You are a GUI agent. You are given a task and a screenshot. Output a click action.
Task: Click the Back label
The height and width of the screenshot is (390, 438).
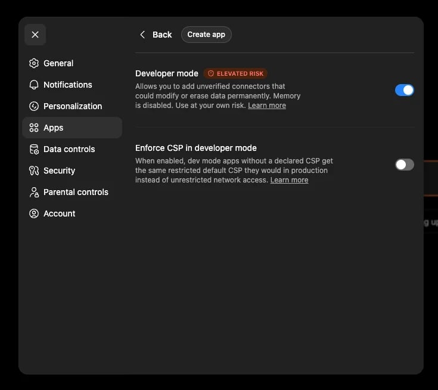[162, 35]
